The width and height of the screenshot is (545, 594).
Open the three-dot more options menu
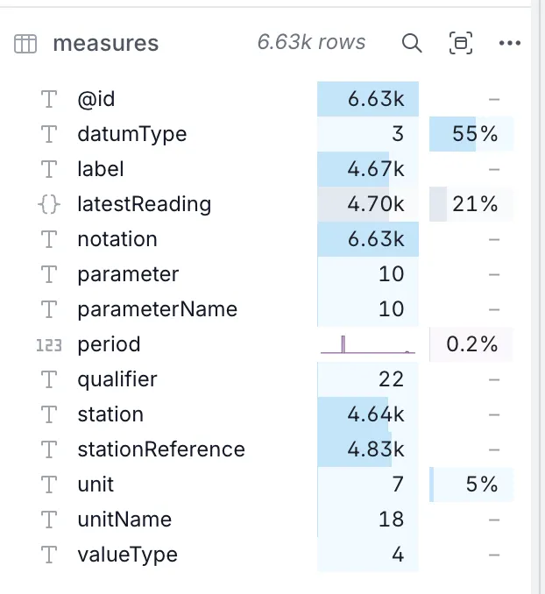tap(509, 43)
